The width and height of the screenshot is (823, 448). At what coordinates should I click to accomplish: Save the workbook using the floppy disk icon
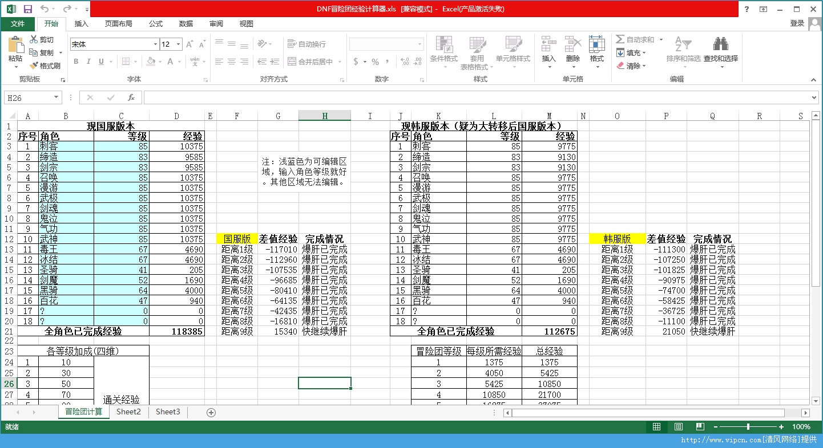(x=27, y=9)
